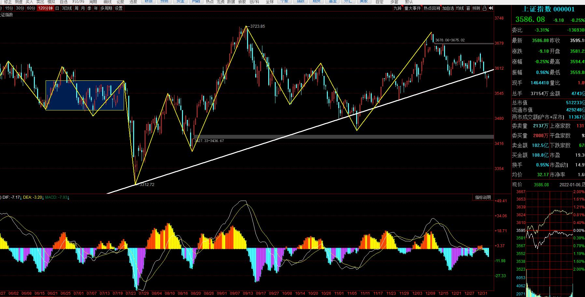Switch to the 周 (weekly) period tab
The height and width of the screenshot is (297, 585).
[77, 8]
